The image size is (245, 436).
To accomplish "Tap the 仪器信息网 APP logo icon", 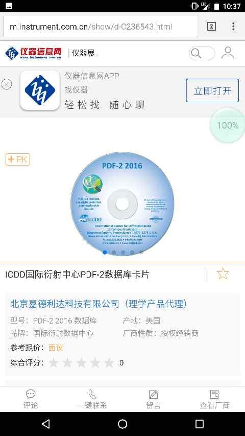I will 40,90.
